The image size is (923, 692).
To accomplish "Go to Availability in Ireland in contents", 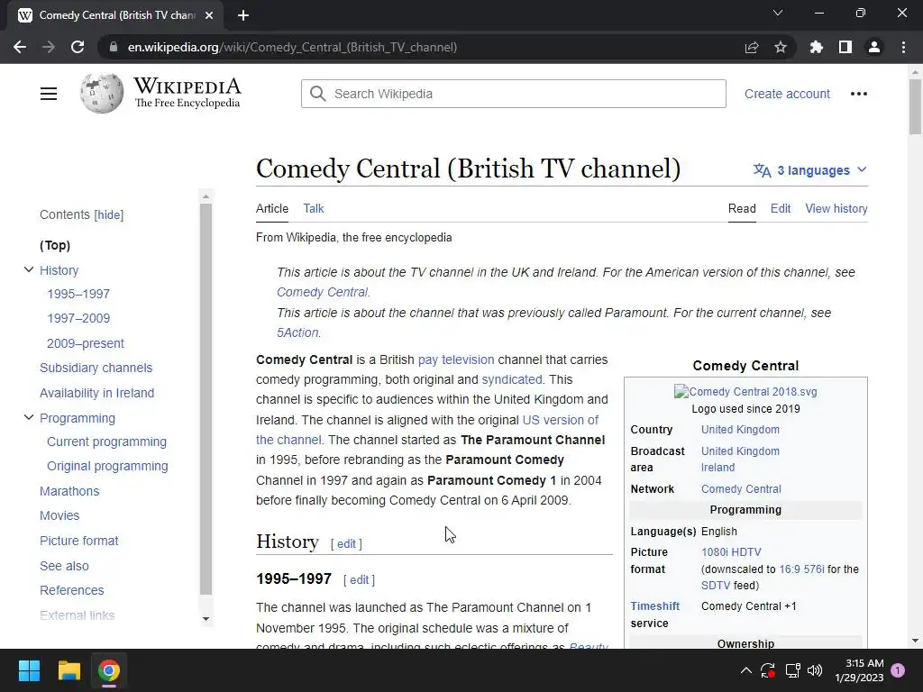I will pos(96,393).
